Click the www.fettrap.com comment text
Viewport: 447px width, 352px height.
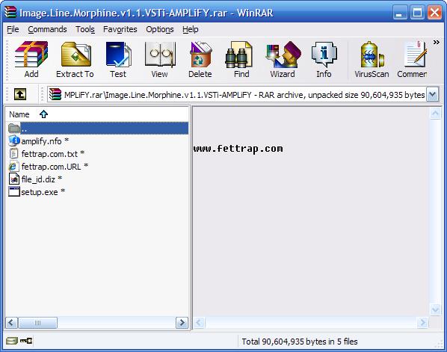[238, 149]
